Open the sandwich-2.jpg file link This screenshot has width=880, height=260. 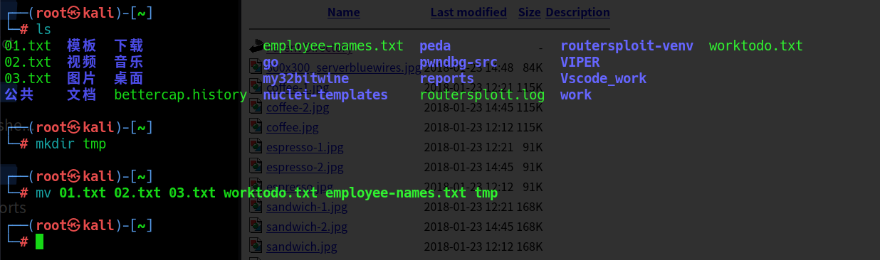[x=307, y=227]
